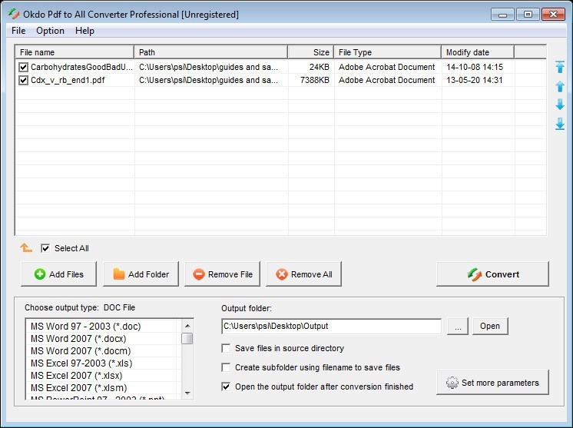The width and height of the screenshot is (573, 428).
Task: Click the Okdo app icon in title bar
Action: click(x=14, y=15)
